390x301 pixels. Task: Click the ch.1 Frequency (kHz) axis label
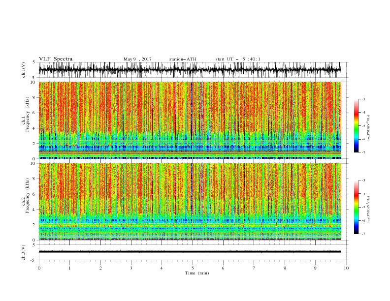(26, 114)
